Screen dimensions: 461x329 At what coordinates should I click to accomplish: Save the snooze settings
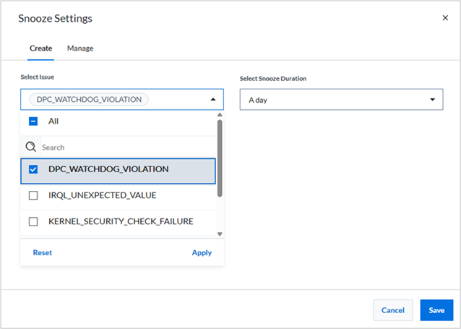pos(436,310)
